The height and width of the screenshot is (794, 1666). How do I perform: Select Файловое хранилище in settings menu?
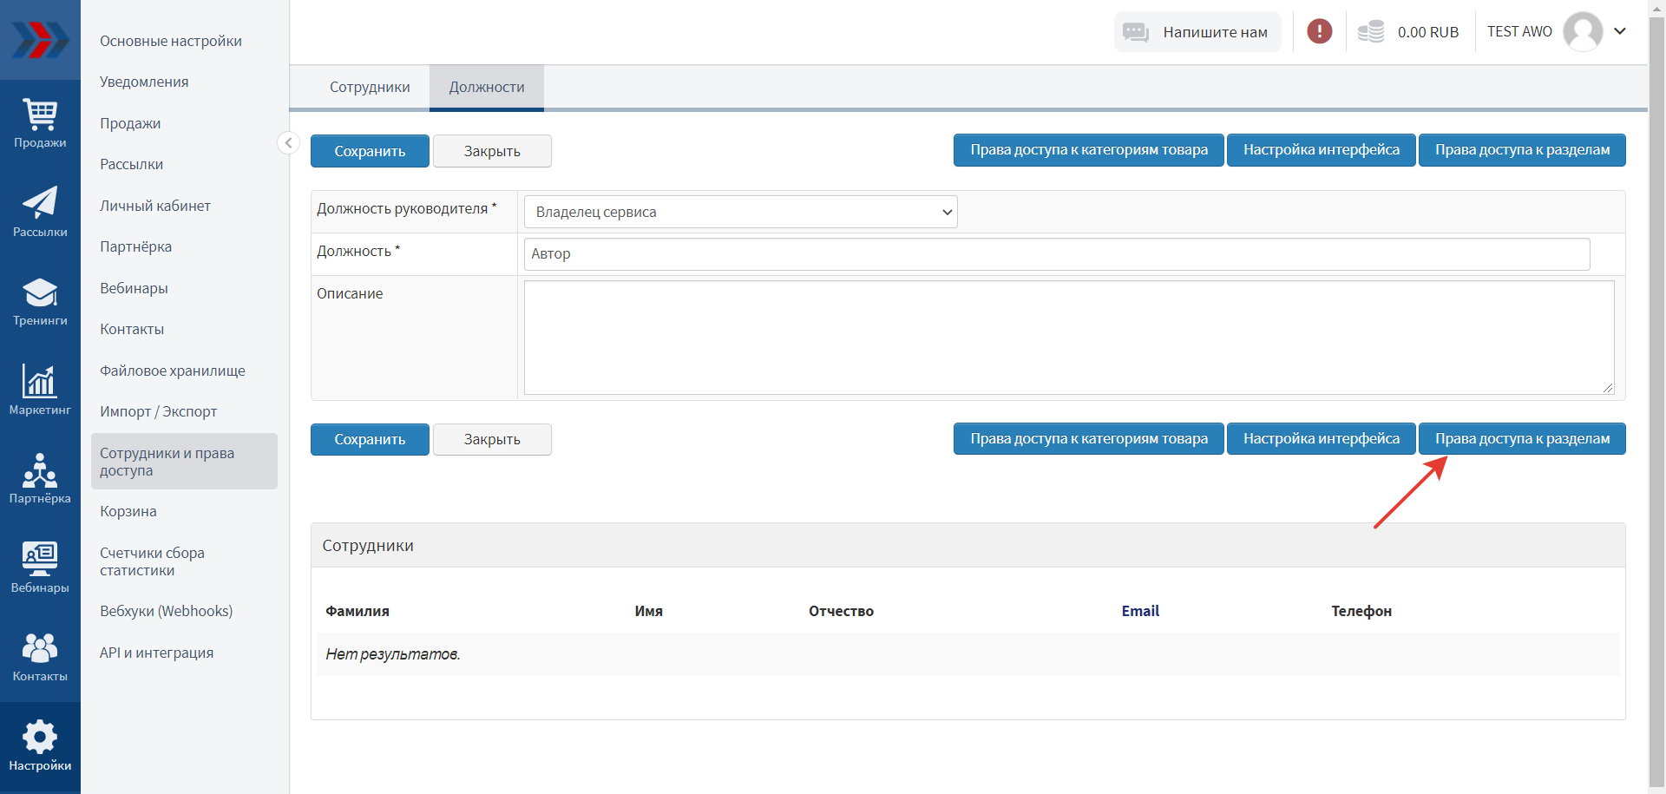click(x=173, y=371)
